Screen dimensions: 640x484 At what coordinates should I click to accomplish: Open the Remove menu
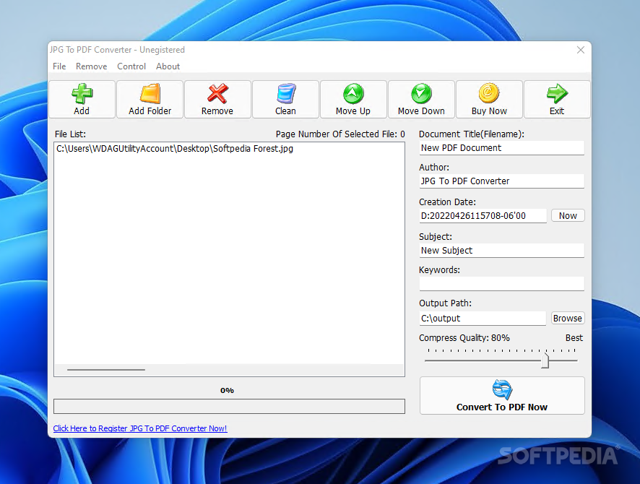click(x=92, y=66)
